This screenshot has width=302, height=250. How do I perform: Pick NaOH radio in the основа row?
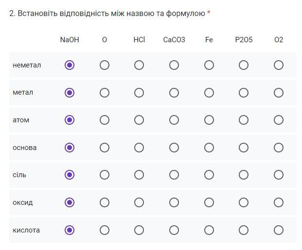70,148
